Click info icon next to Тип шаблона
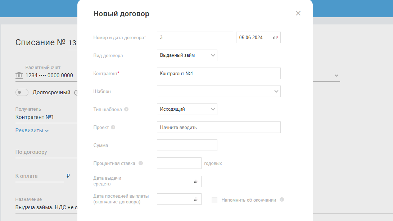Screen dimensions: 393x221 tap(126, 109)
